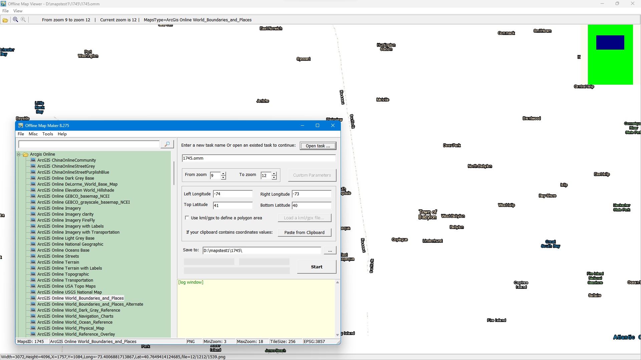This screenshot has height=360, width=641.
Task: Decrease the From zoom value
Action: click(x=223, y=177)
